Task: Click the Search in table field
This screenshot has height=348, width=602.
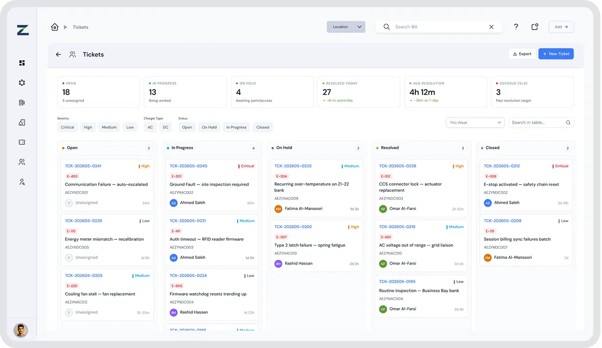Action: click(x=541, y=123)
